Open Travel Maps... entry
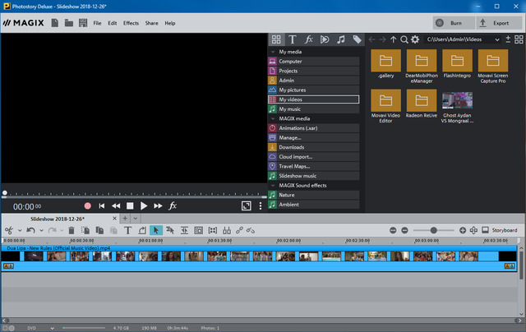 pos(314,166)
